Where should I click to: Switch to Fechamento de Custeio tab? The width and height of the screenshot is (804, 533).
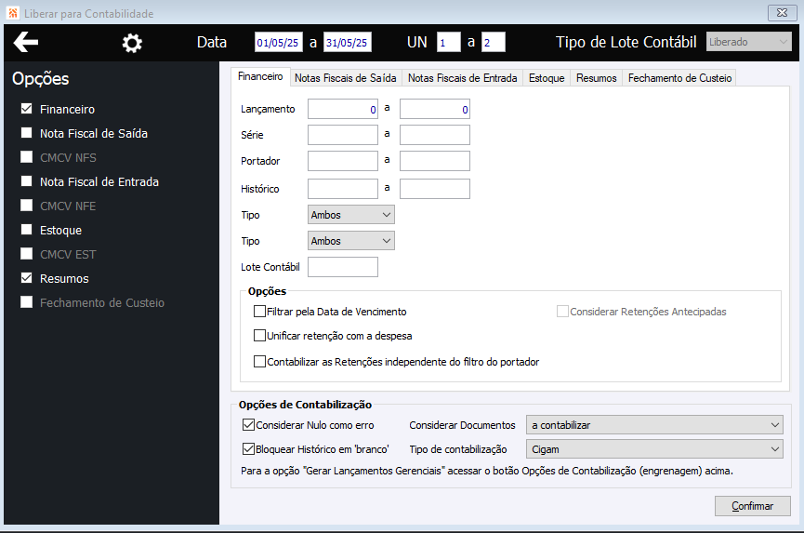(679, 78)
